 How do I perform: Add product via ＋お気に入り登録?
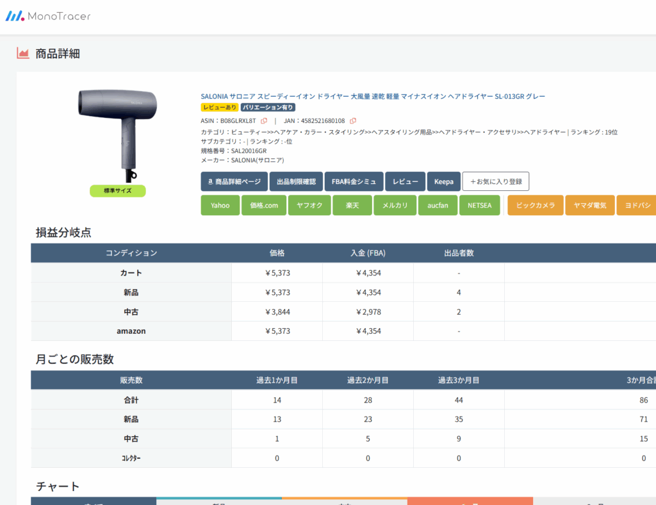(x=496, y=181)
